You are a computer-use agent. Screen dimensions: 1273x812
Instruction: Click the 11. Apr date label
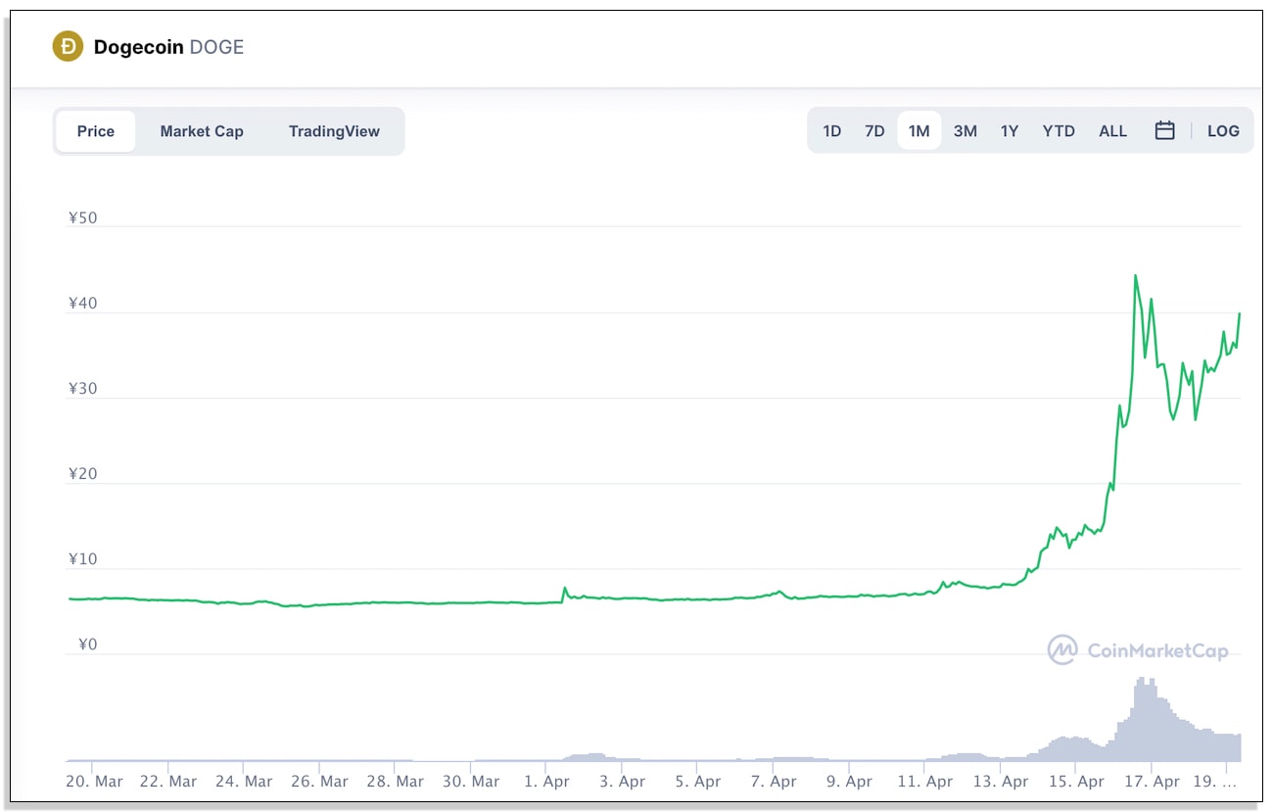[x=924, y=782]
